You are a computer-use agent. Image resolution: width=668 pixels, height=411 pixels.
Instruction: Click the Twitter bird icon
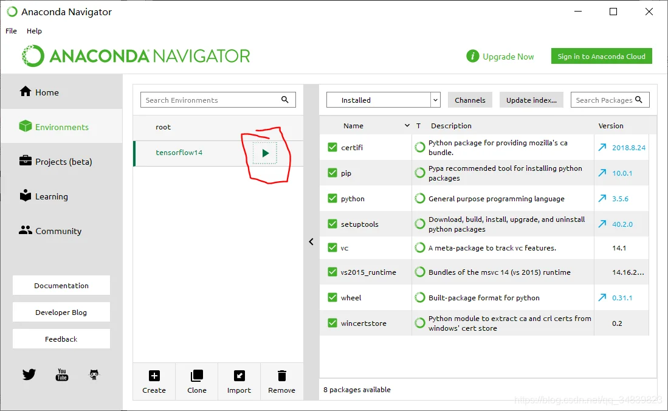click(29, 375)
